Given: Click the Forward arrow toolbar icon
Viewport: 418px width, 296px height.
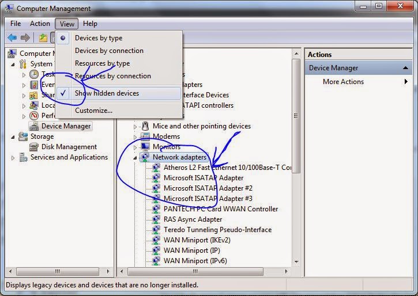Looking at the screenshot, I should coord(25,38).
